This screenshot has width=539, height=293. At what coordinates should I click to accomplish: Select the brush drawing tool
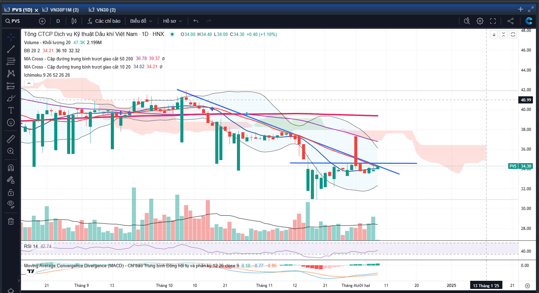(11, 98)
